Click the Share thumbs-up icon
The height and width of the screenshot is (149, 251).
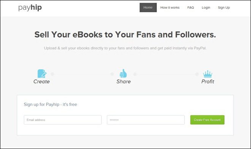click(x=123, y=73)
